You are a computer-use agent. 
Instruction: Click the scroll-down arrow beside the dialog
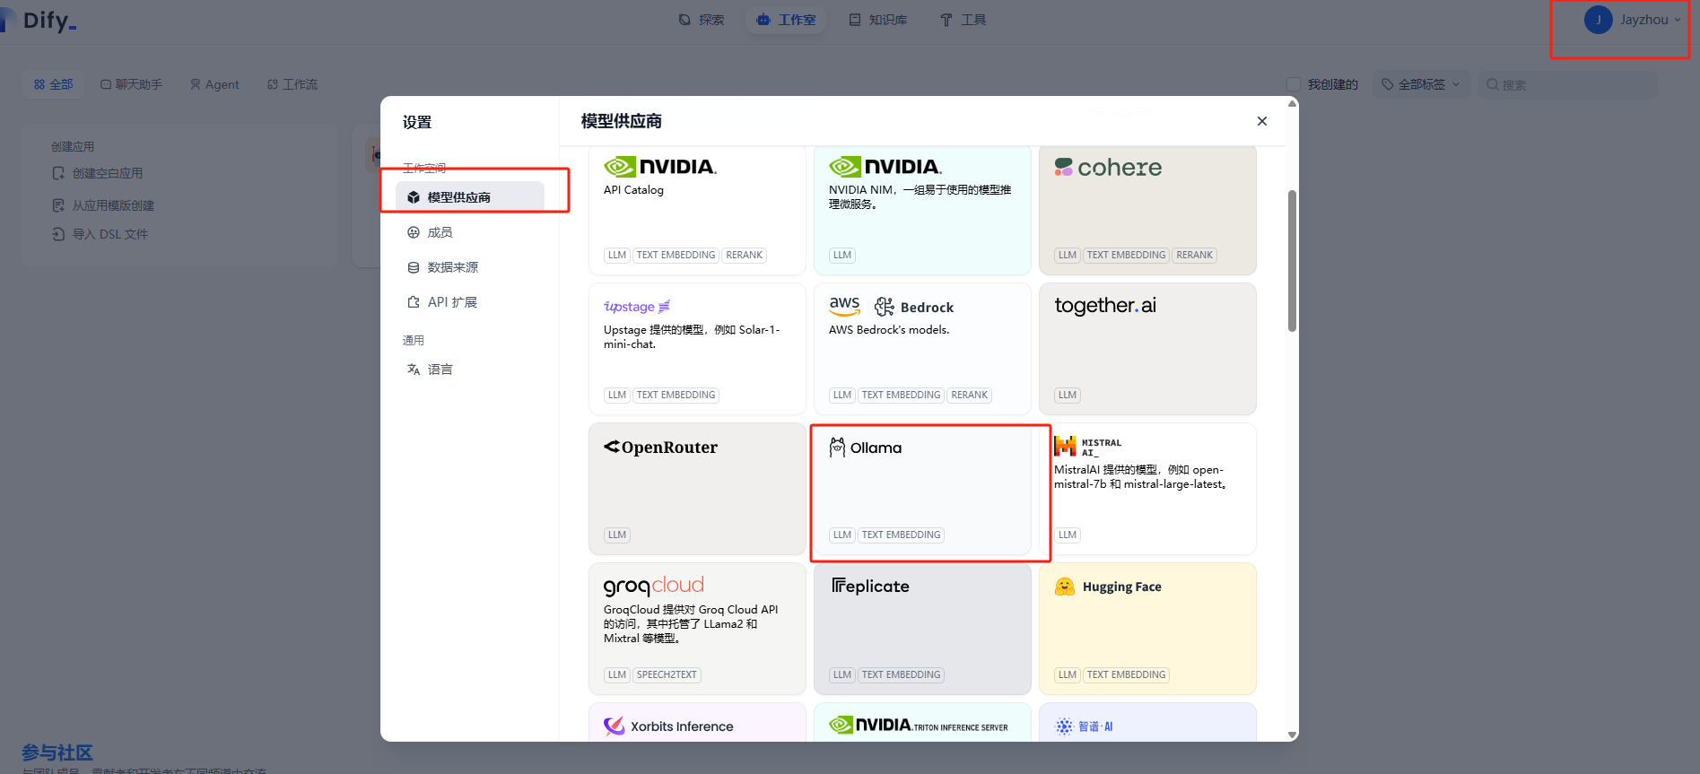pyautogui.click(x=1292, y=735)
